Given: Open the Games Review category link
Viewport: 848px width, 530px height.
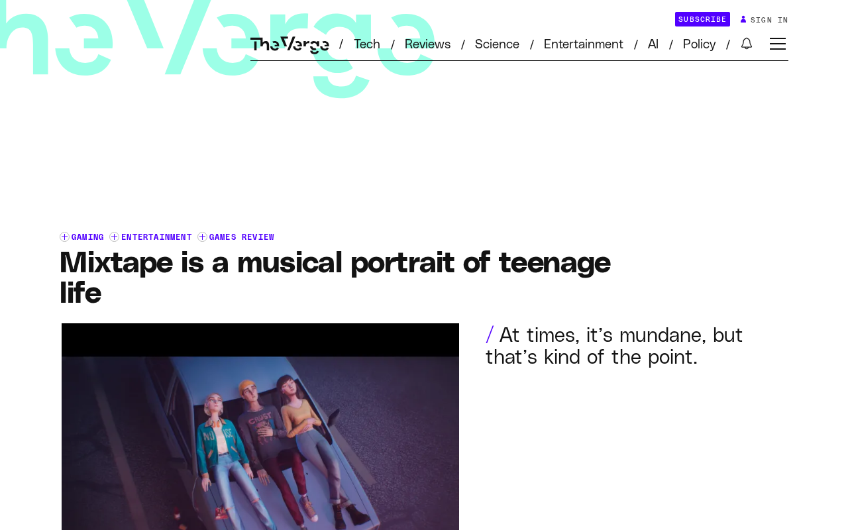Looking at the screenshot, I should tap(242, 237).
